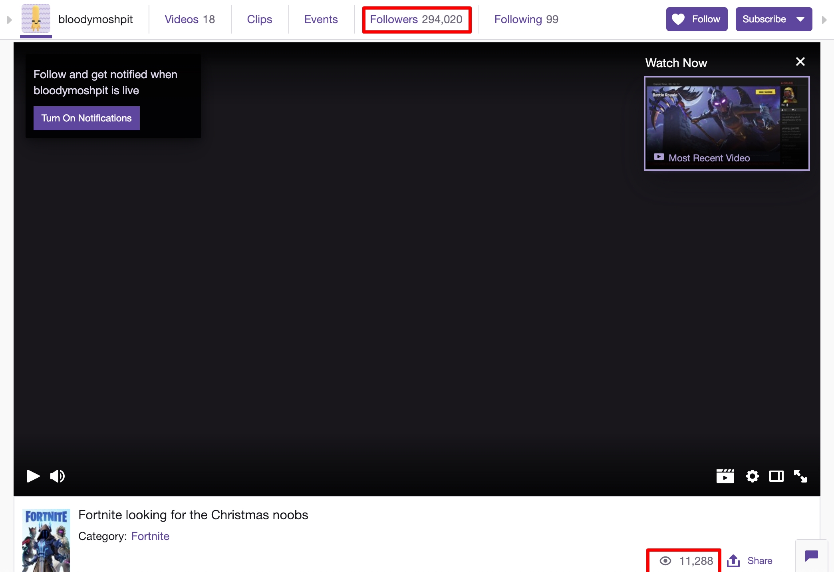Open chat with speech bubble icon
Image resolution: width=834 pixels, height=572 pixels.
(812, 556)
